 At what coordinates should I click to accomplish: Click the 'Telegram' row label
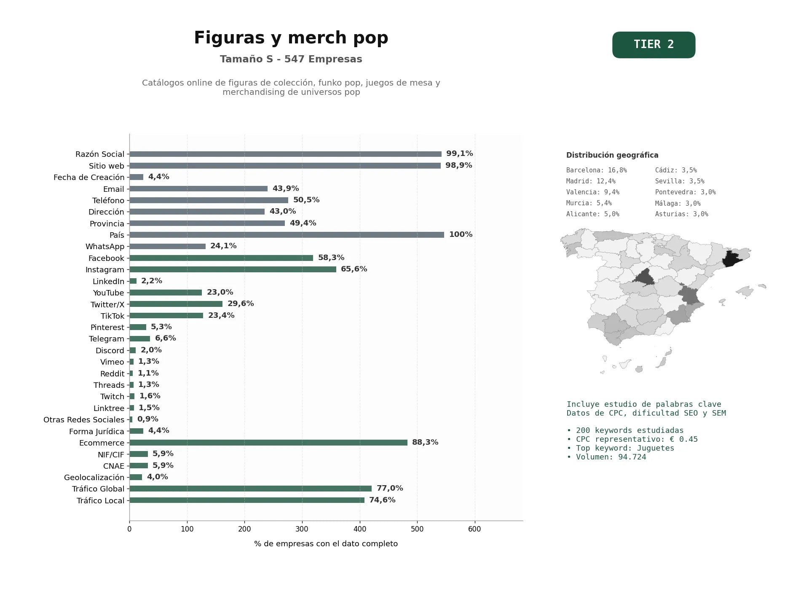click(x=107, y=339)
